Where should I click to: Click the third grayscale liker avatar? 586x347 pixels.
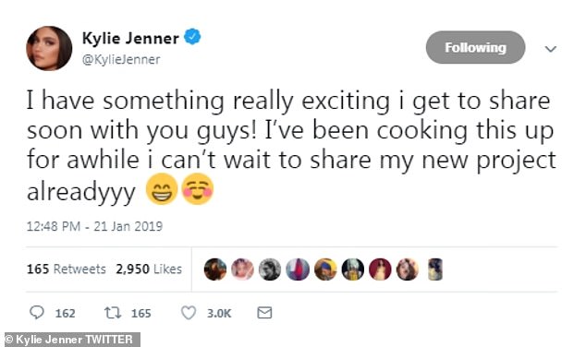(x=270, y=269)
